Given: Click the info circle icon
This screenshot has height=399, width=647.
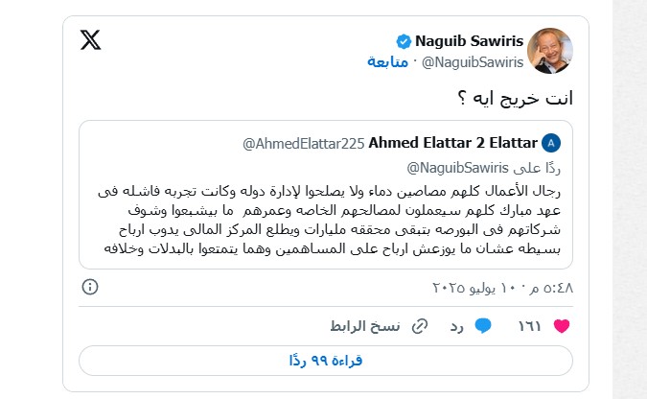Looking at the screenshot, I should tap(90, 287).
